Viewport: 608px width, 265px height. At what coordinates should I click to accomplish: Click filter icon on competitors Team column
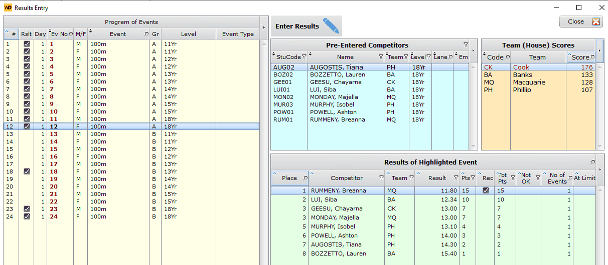[x=406, y=57]
